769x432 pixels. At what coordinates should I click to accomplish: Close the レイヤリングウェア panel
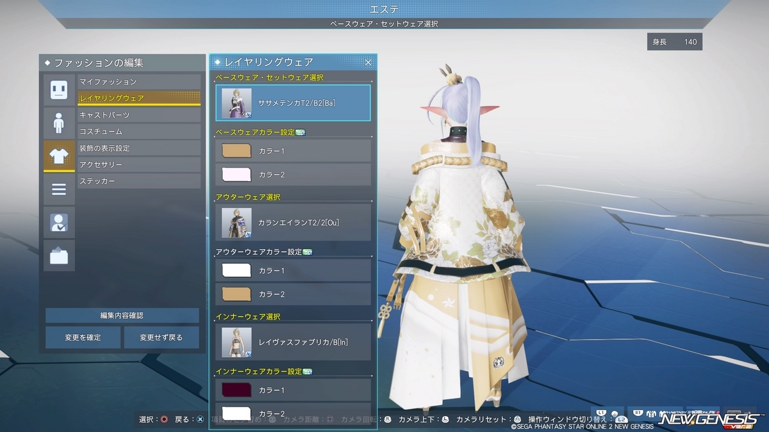368,62
